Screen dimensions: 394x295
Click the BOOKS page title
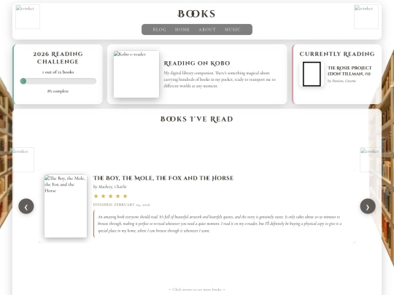197,14
